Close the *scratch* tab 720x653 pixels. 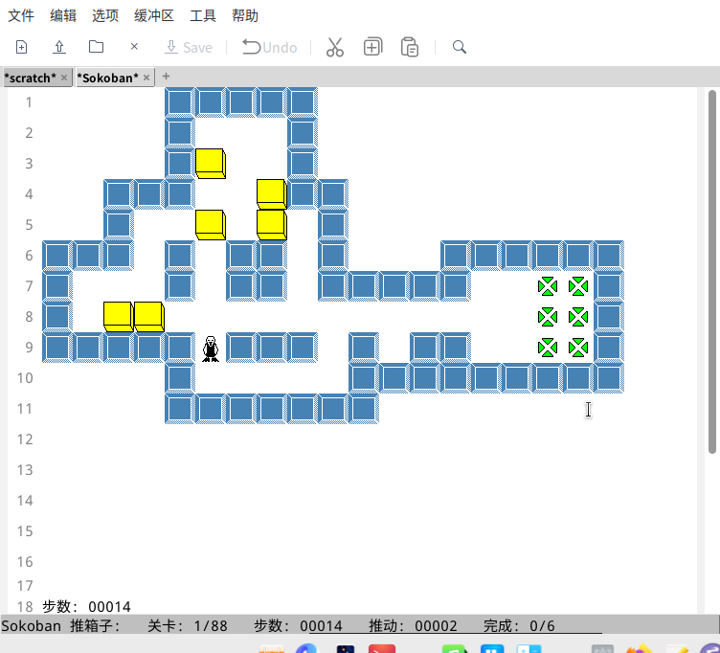pos(64,78)
